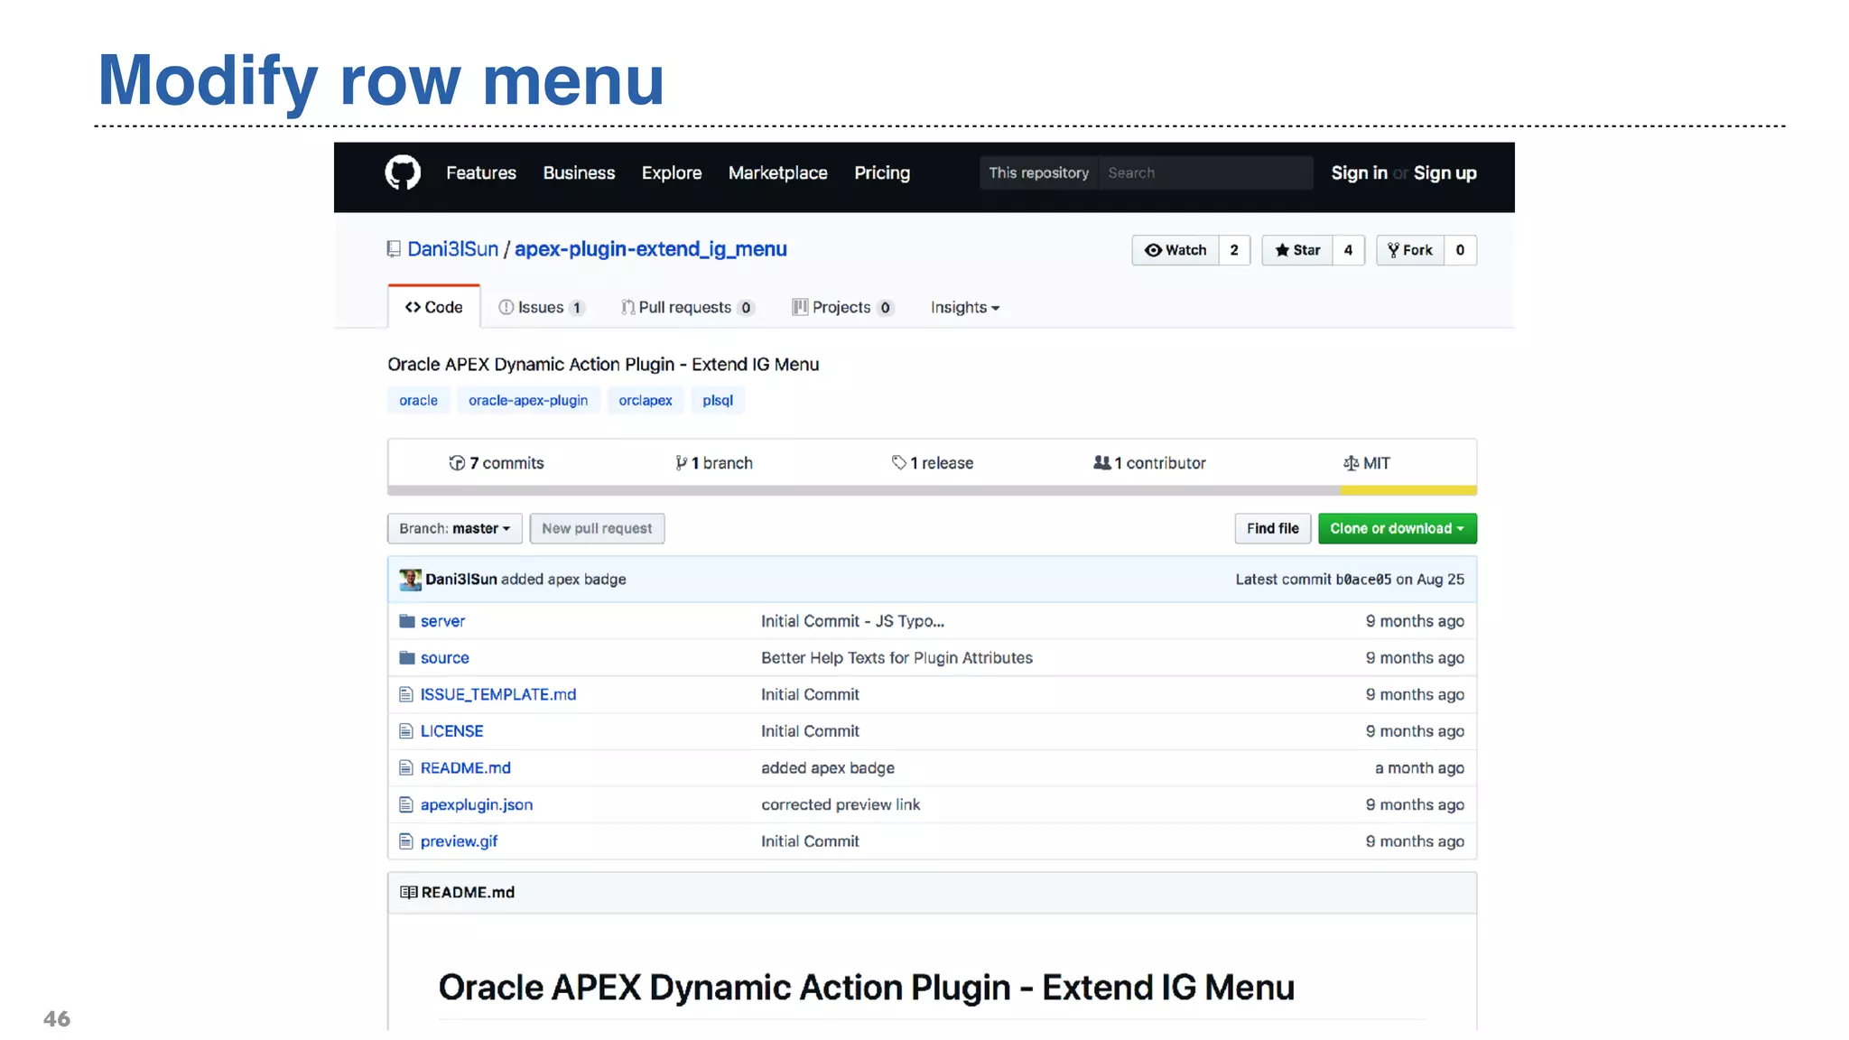Click the law scale icon beside MIT
This screenshot has width=1849, height=1040.
point(1351,463)
